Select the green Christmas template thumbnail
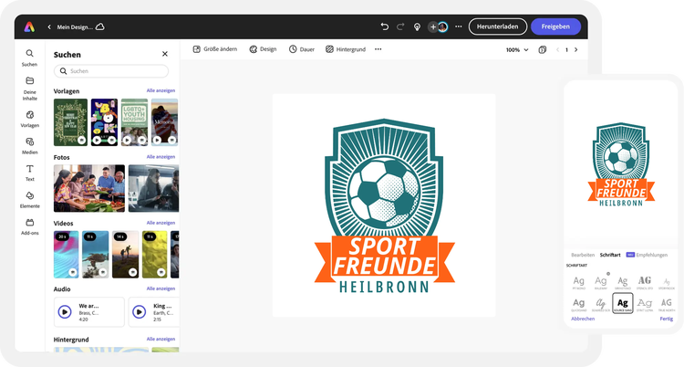Screen dimensions: 684x367 [x=70, y=122]
